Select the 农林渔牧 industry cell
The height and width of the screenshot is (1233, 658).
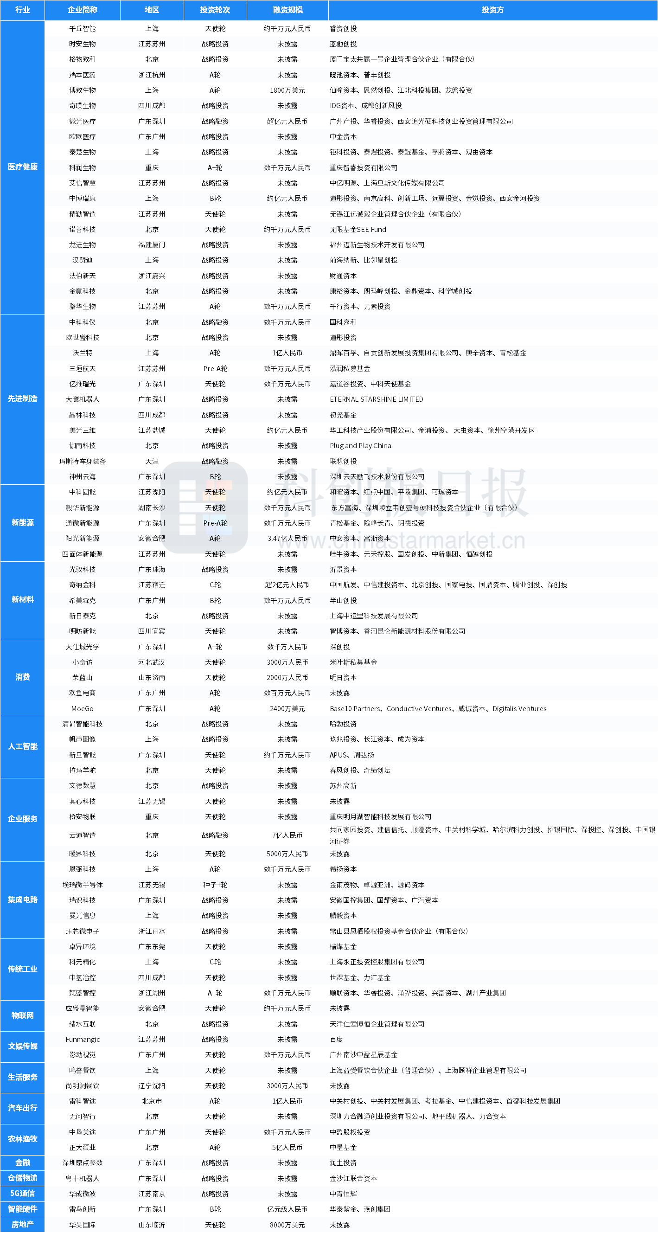tap(23, 1139)
